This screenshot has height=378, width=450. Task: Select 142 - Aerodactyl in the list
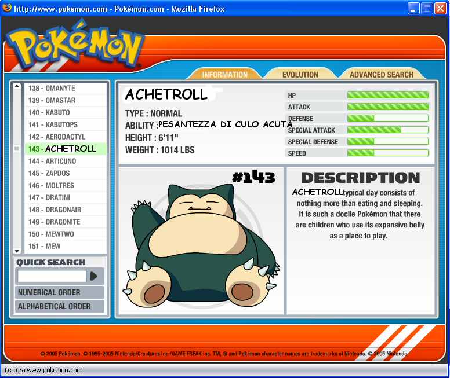coord(66,137)
